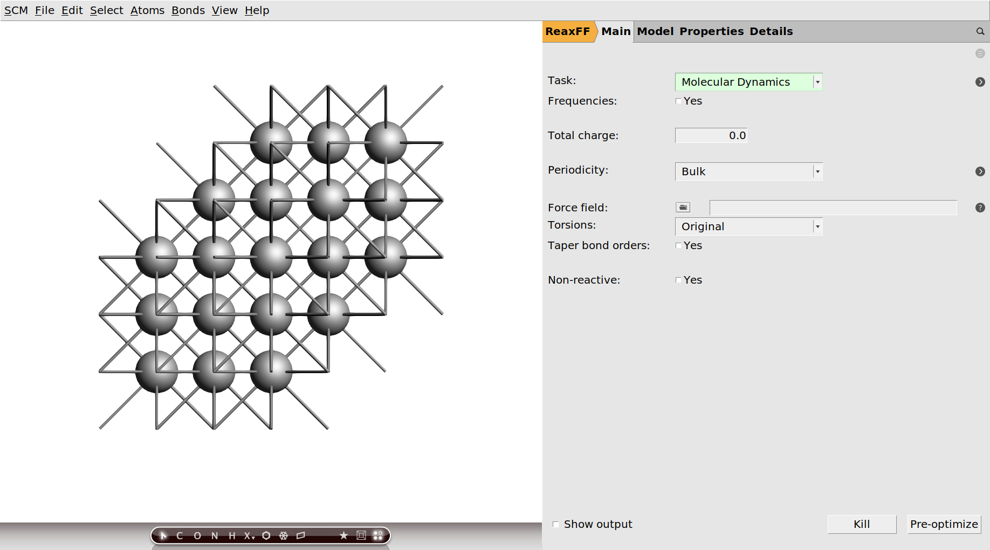
Task: Switch to the Model tab
Action: tap(655, 31)
